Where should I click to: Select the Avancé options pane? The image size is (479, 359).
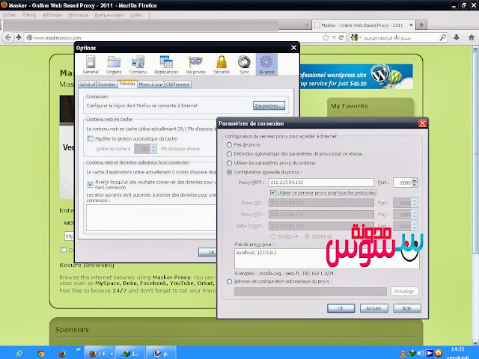click(x=266, y=65)
